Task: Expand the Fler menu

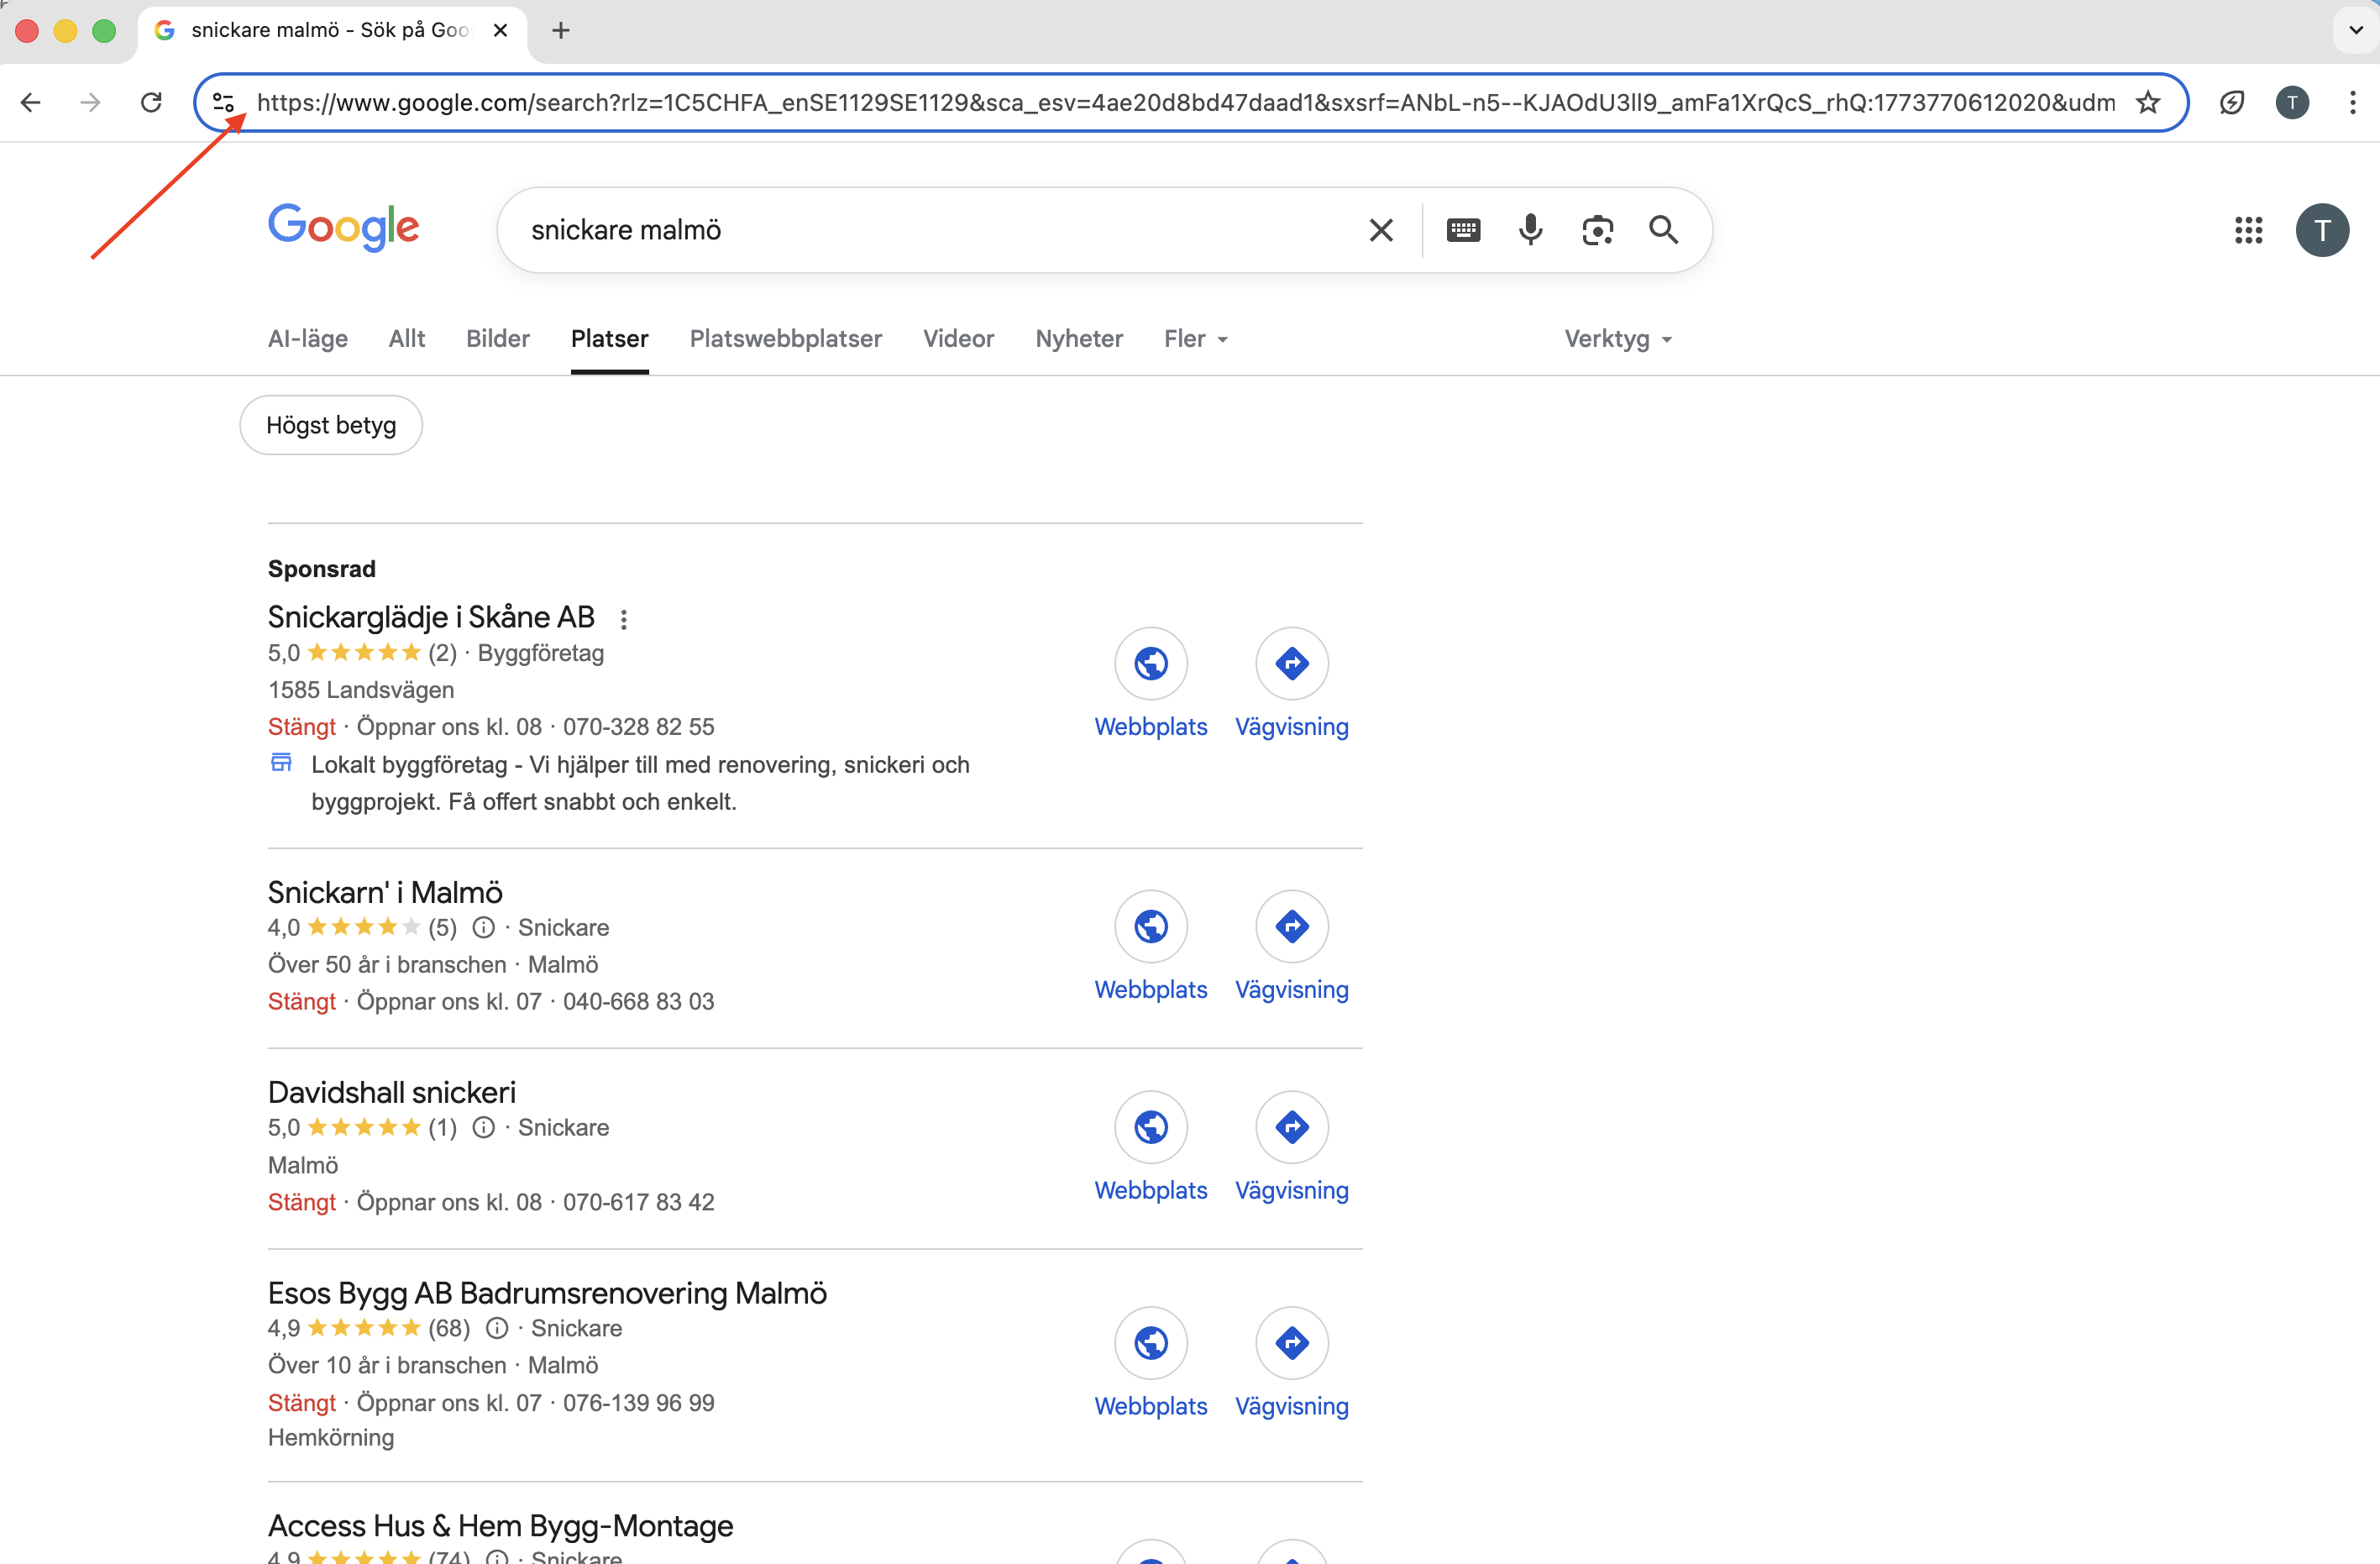Action: pyautogui.click(x=1196, y=339)
